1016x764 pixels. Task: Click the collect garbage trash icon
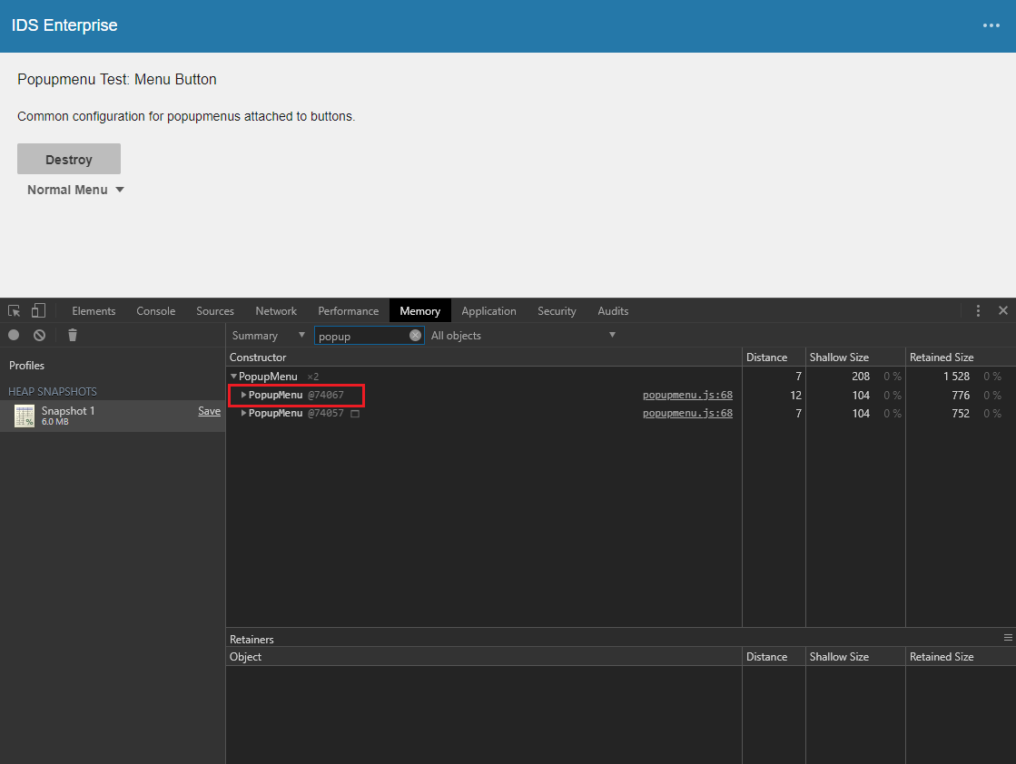pyautogui.click(x=73, y=335)
